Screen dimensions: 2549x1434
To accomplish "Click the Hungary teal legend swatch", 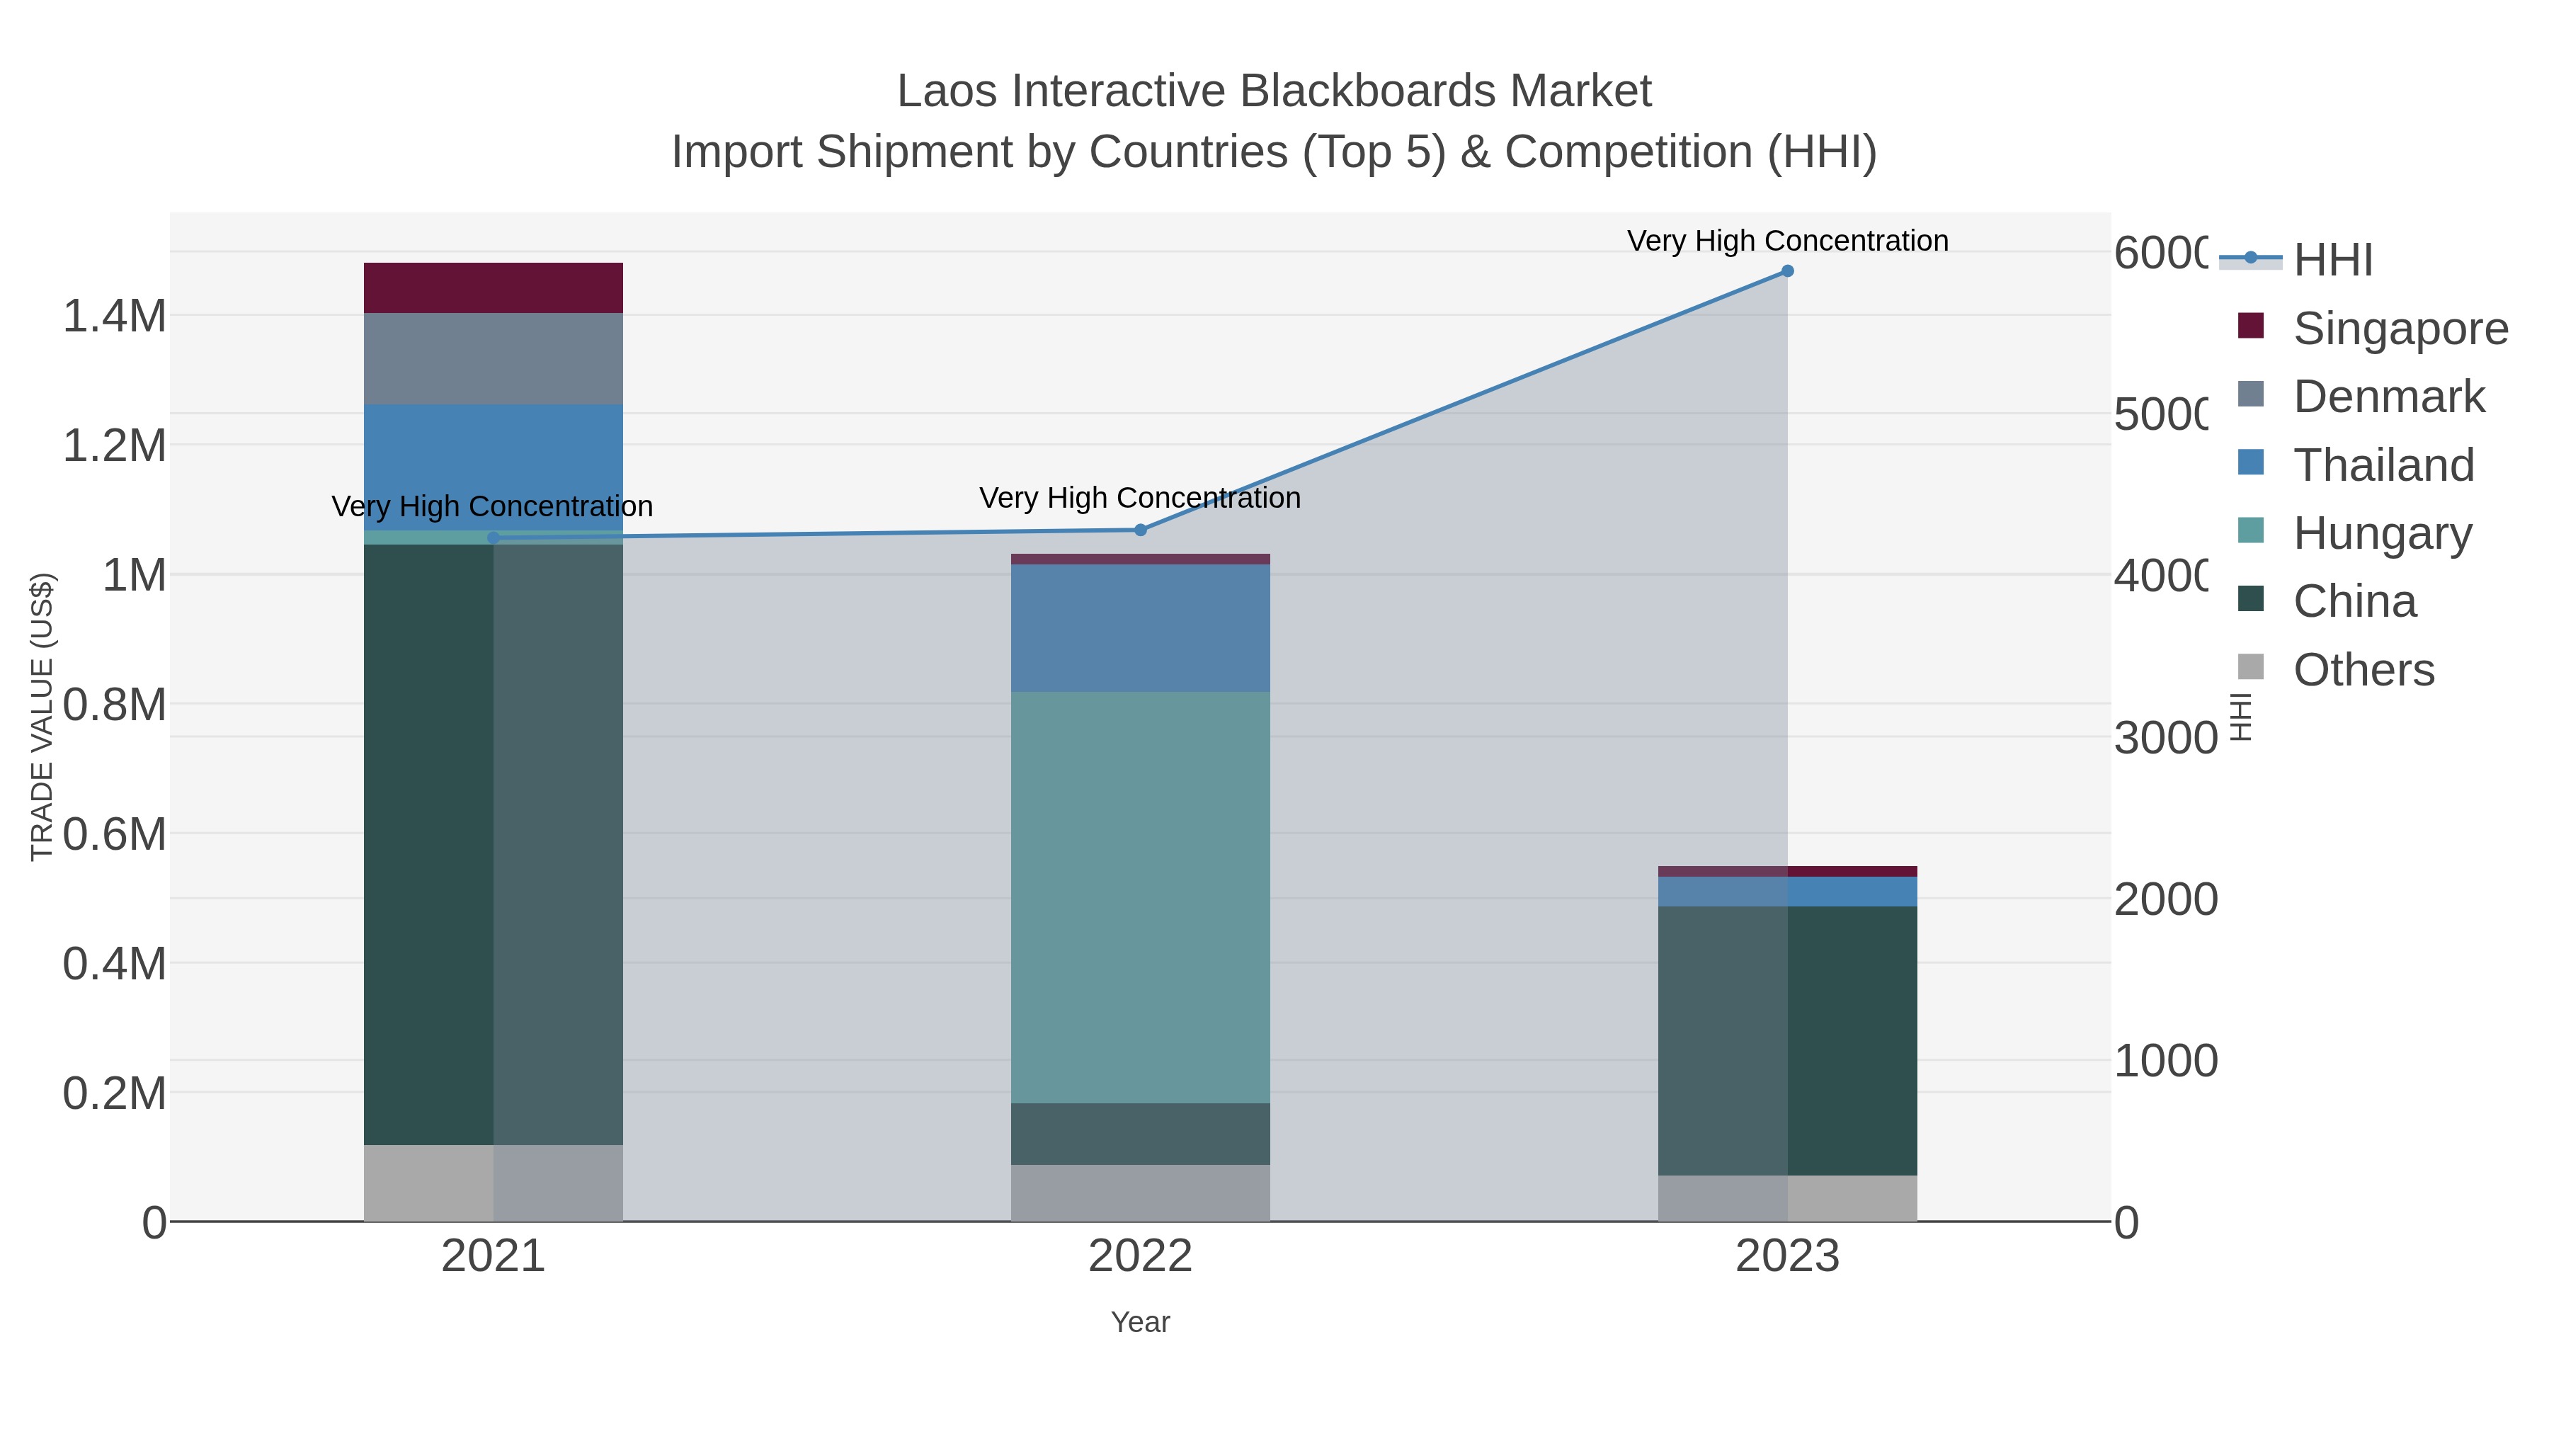I will [2251, 530].
